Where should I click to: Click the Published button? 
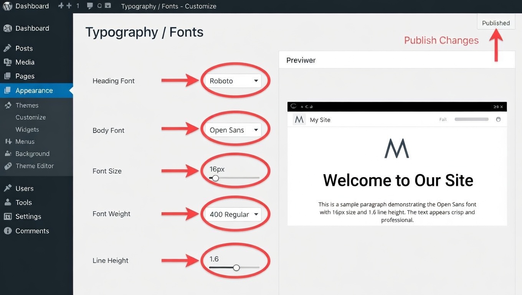pos(496,23)
